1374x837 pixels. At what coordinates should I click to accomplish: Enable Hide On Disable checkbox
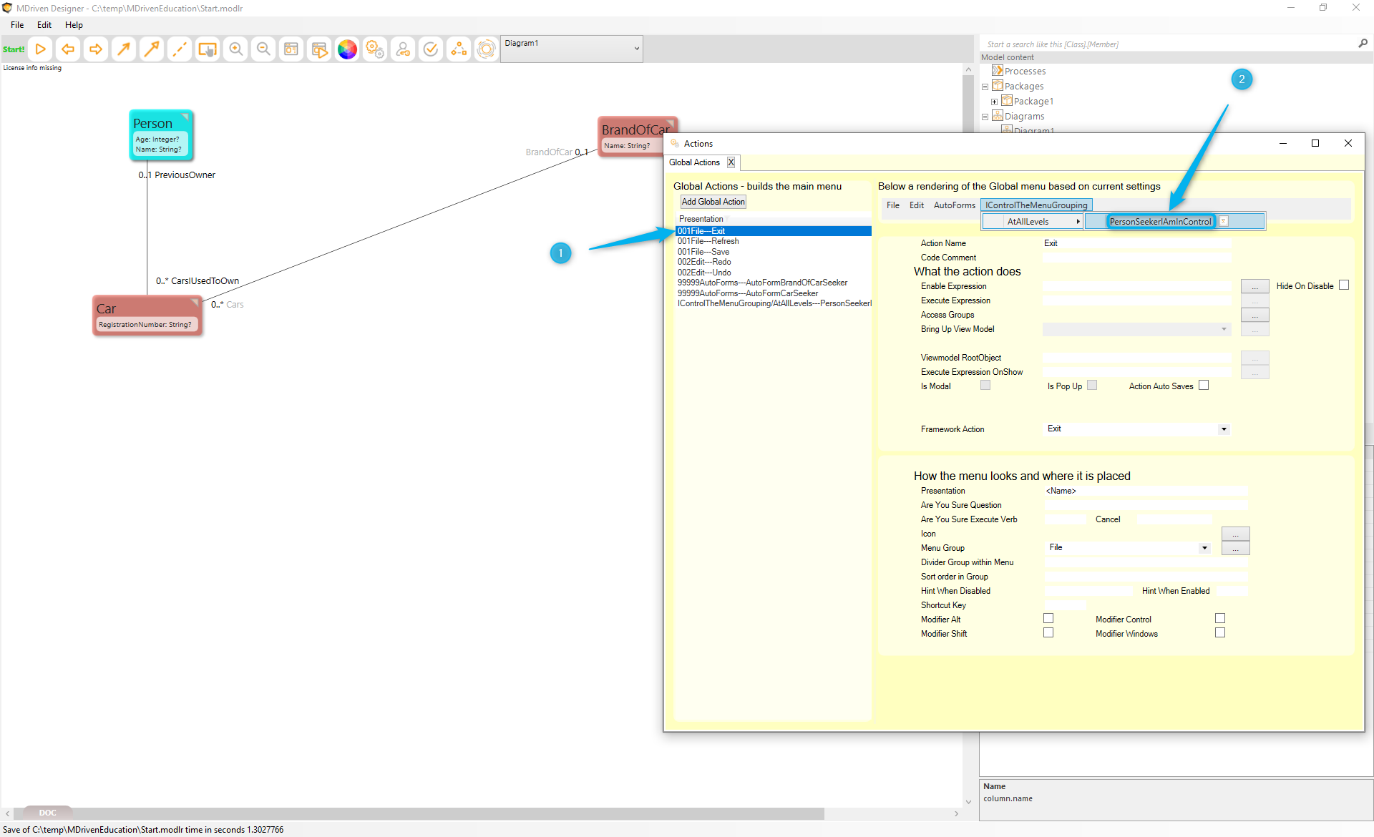(1344, 285)
